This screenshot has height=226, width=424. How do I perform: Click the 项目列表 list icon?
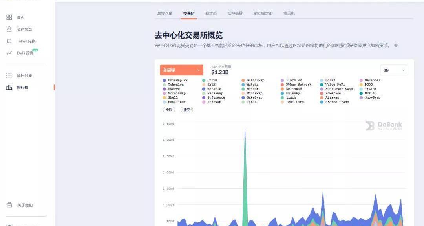pyautogui.click(x=9, y=75)
